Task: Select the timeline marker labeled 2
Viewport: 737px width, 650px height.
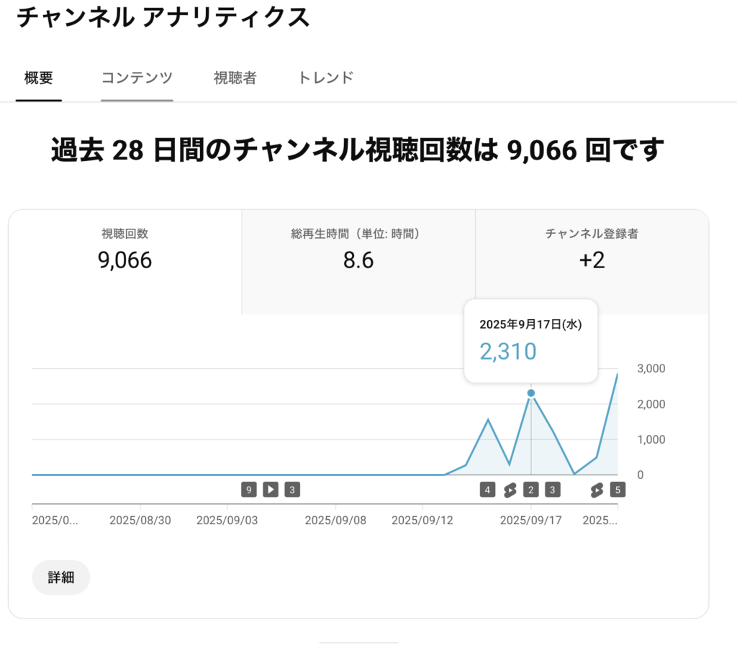Action: point(530,490)
